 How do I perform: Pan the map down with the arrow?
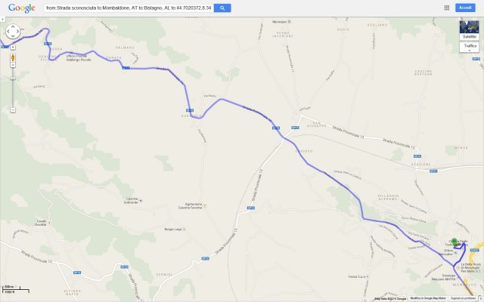(x=13, y=36)
